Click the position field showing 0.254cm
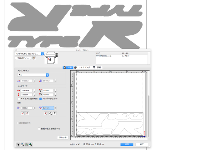200x150 pixels. [48, 108]
